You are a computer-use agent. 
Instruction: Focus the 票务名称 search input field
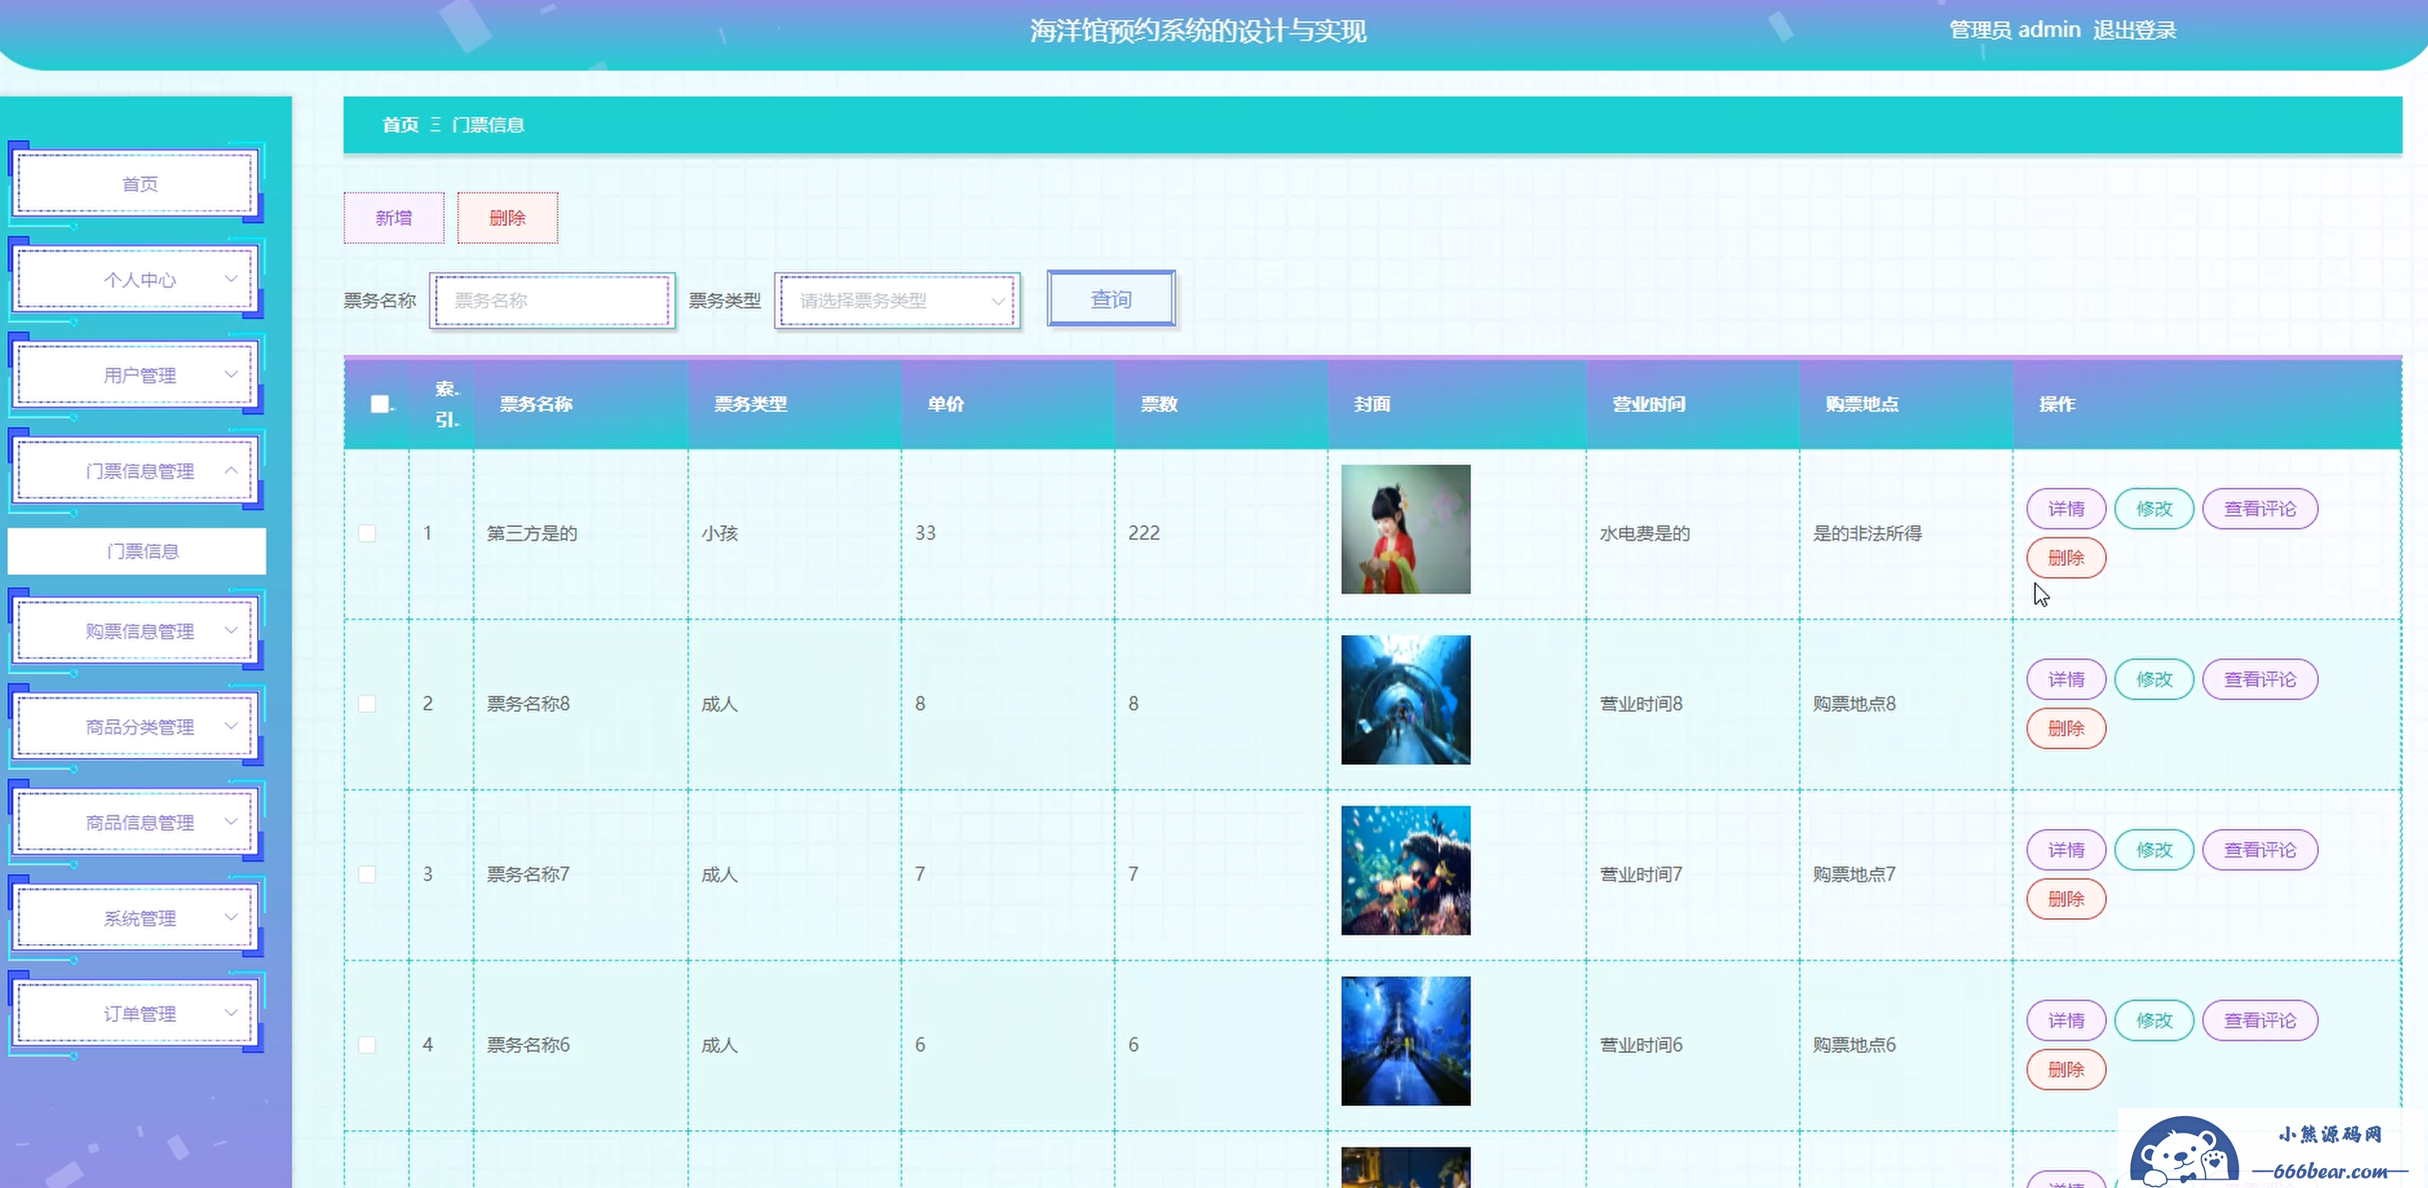tap(552, 300)
